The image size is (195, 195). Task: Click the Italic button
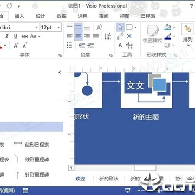7,36
